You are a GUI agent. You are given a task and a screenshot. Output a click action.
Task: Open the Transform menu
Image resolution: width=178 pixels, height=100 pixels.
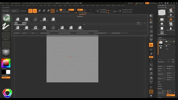[x=108, y=6]
